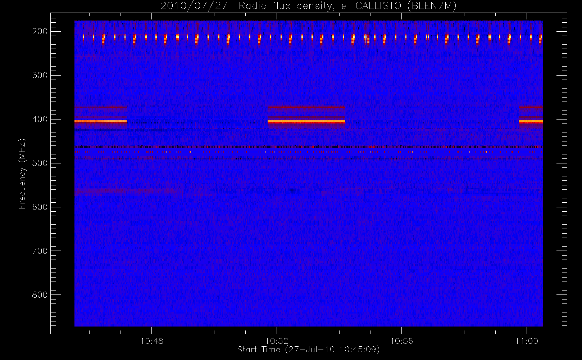
Task: Click the 700 frequency tick label
Action: (x=40, y=251)
